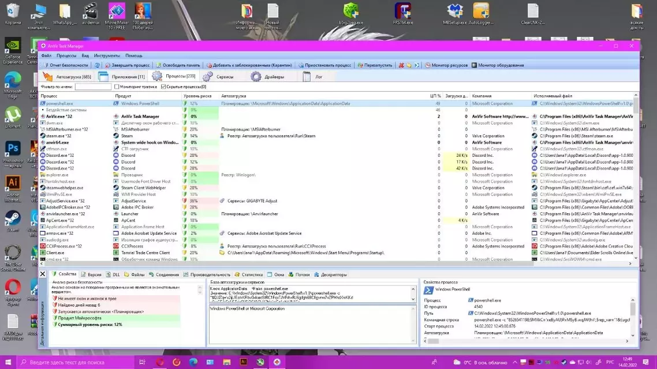Close the details panel with the X button

[x=42, y=274]
